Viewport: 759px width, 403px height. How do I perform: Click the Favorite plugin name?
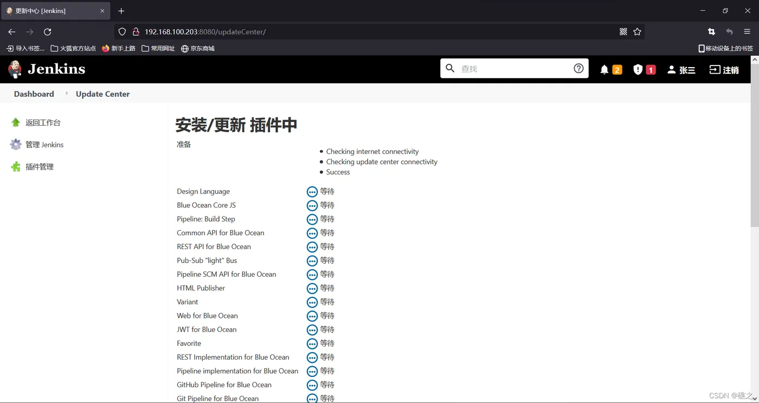(x=189, y=343)
